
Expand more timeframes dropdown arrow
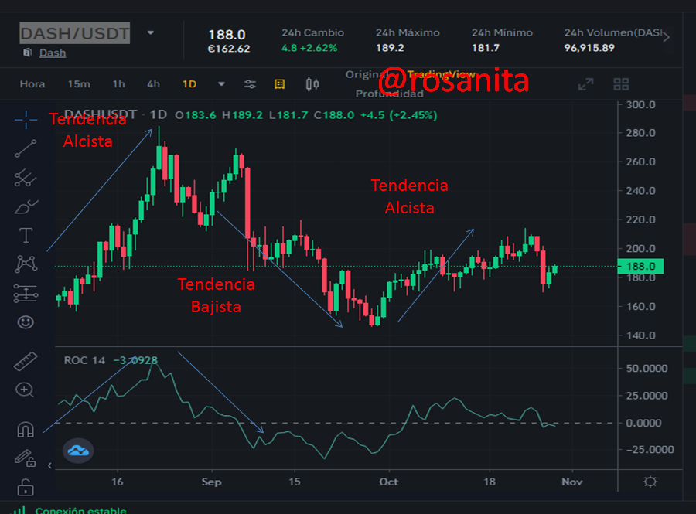tap(221, 83)
